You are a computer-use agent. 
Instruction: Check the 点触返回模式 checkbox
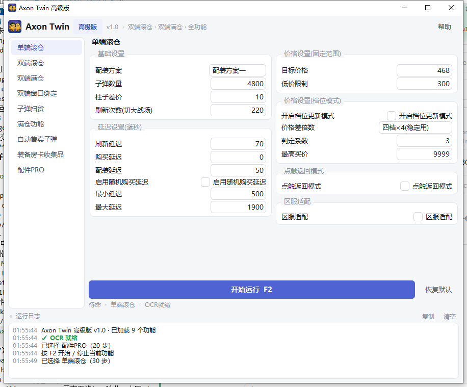404,186
